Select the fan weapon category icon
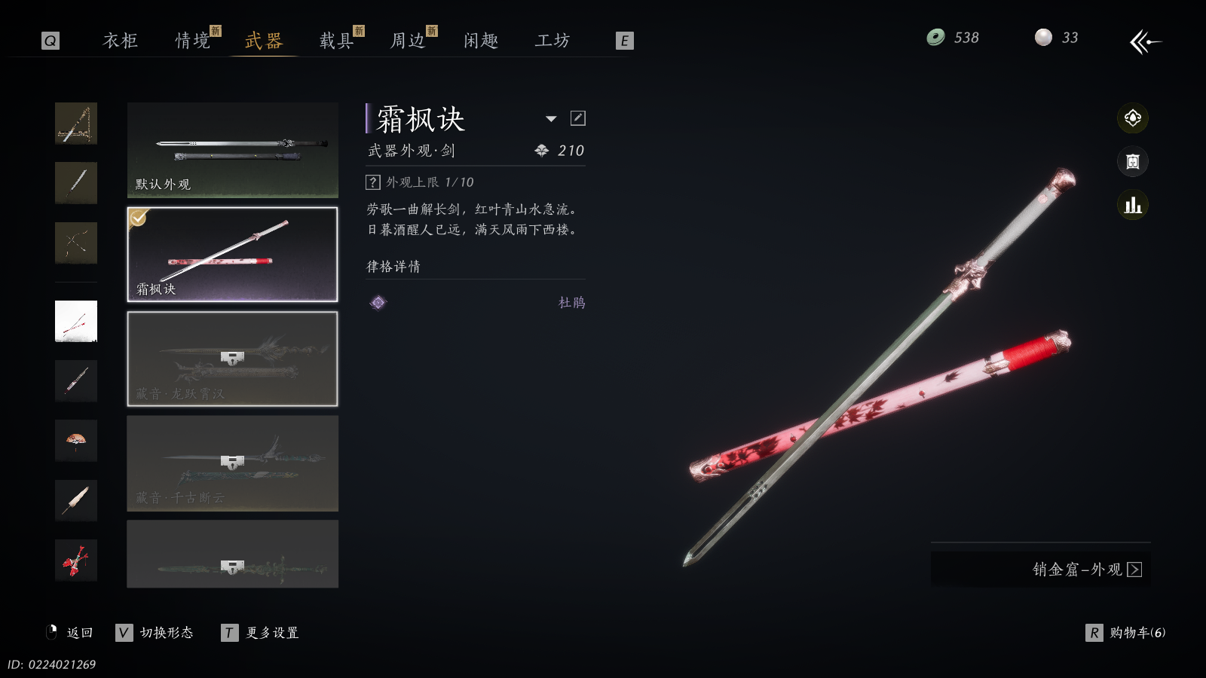The width and height of the screenshot is (1206, 678). (x=76, y=500)
